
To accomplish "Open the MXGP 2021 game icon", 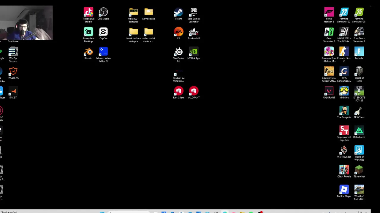I will pos(344,32).
